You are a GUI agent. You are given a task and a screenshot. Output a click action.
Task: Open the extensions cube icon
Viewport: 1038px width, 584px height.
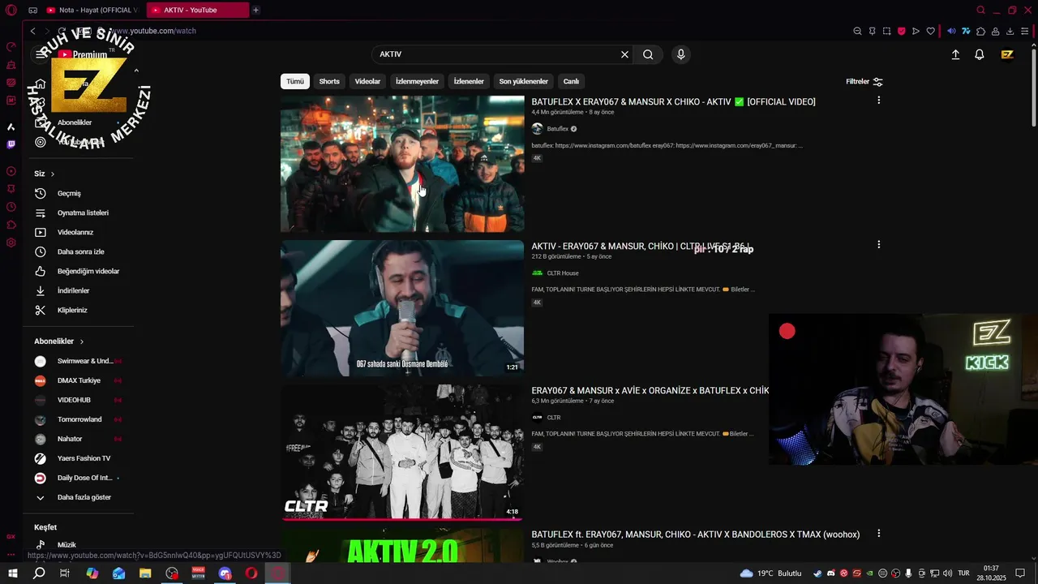point(980,31)
